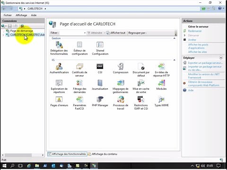Open PHP Manager
The height and width of the screenshot is (170, 227).
click(100, 102)
